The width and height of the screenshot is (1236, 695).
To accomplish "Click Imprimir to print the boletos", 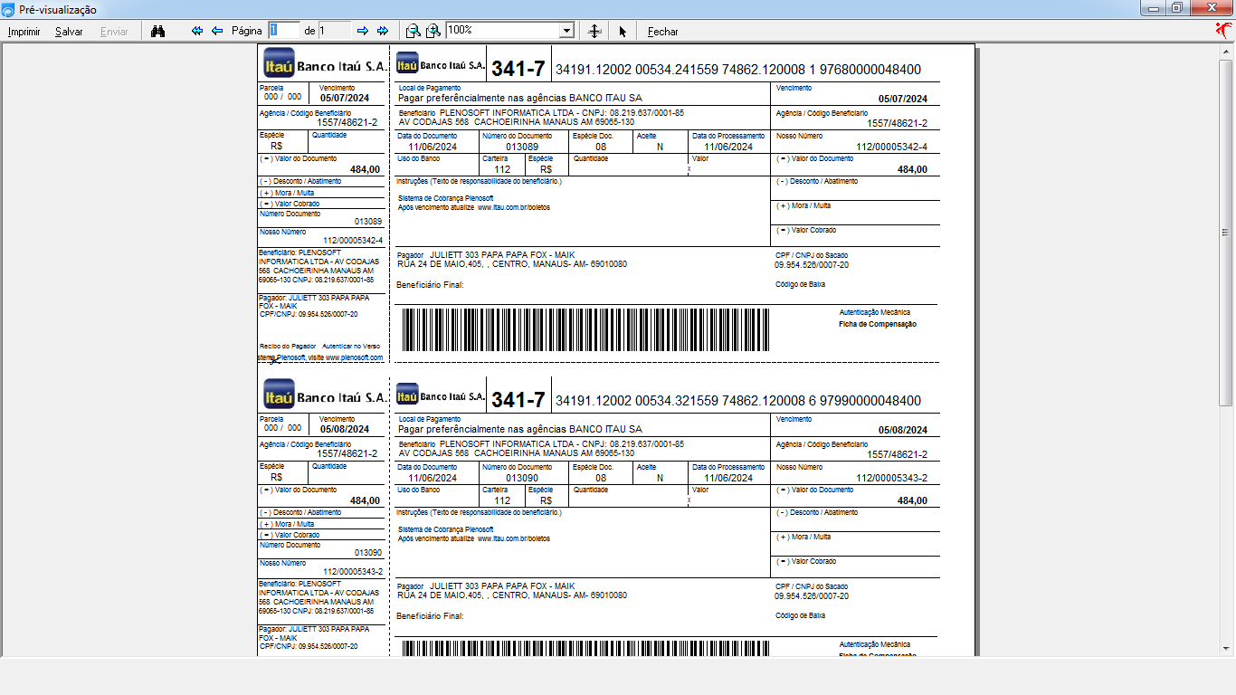I will pos(24,32).
